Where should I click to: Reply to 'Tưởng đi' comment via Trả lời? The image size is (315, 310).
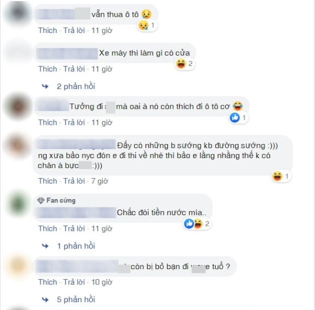coord(74,123)
